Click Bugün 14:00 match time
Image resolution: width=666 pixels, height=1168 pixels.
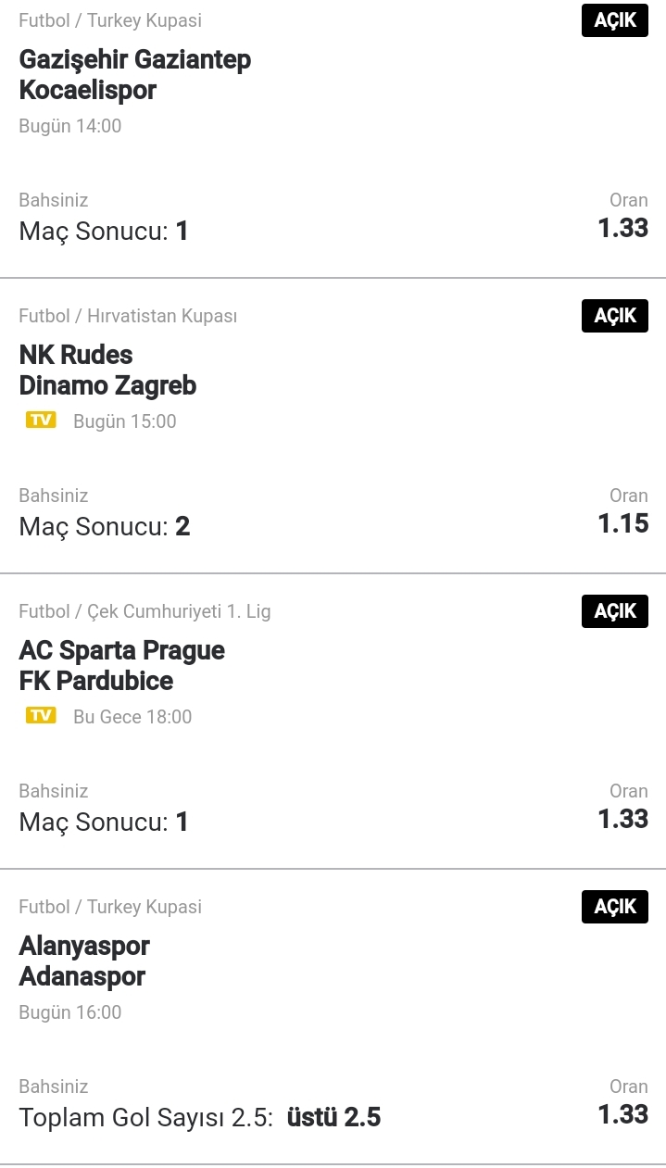(70, 126)
